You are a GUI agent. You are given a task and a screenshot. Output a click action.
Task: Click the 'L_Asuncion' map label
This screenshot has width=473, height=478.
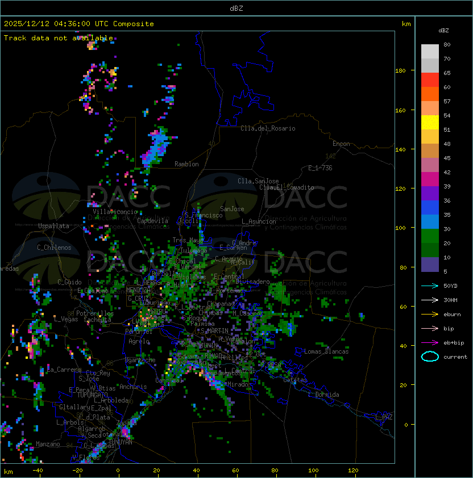pyautogui.click(x=259, y=221)
